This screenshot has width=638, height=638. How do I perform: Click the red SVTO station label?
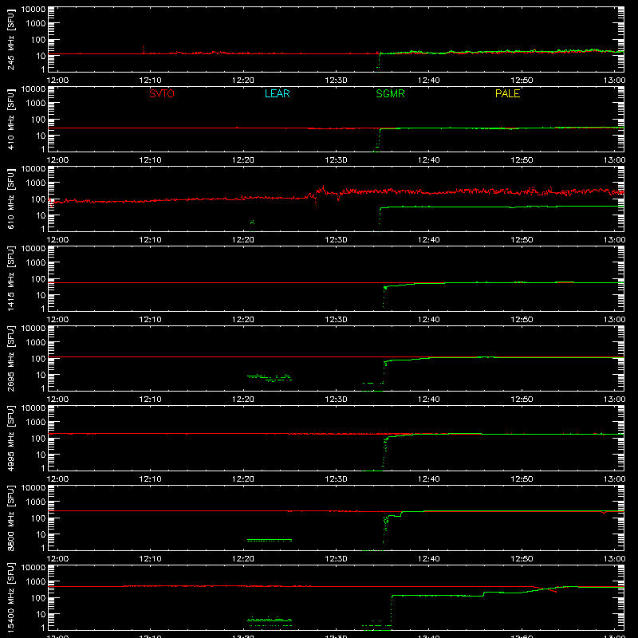(162, 93)
